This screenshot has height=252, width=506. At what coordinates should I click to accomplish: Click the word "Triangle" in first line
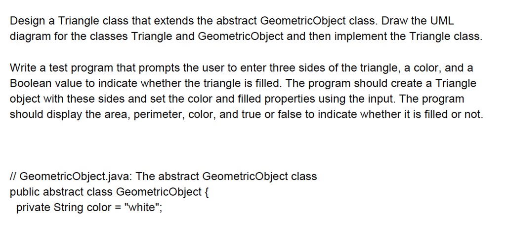pos(79,21)
